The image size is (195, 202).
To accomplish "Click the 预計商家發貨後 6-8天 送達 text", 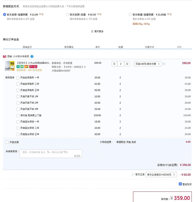I will (x=20, y=19).
